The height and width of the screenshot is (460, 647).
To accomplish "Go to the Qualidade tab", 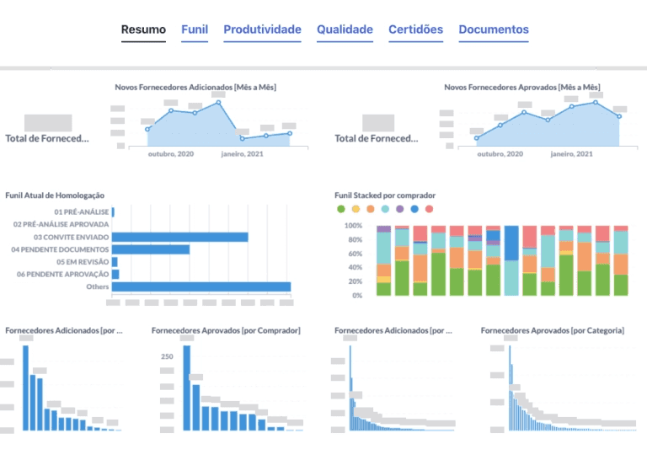I will click(x=345, y=29).
